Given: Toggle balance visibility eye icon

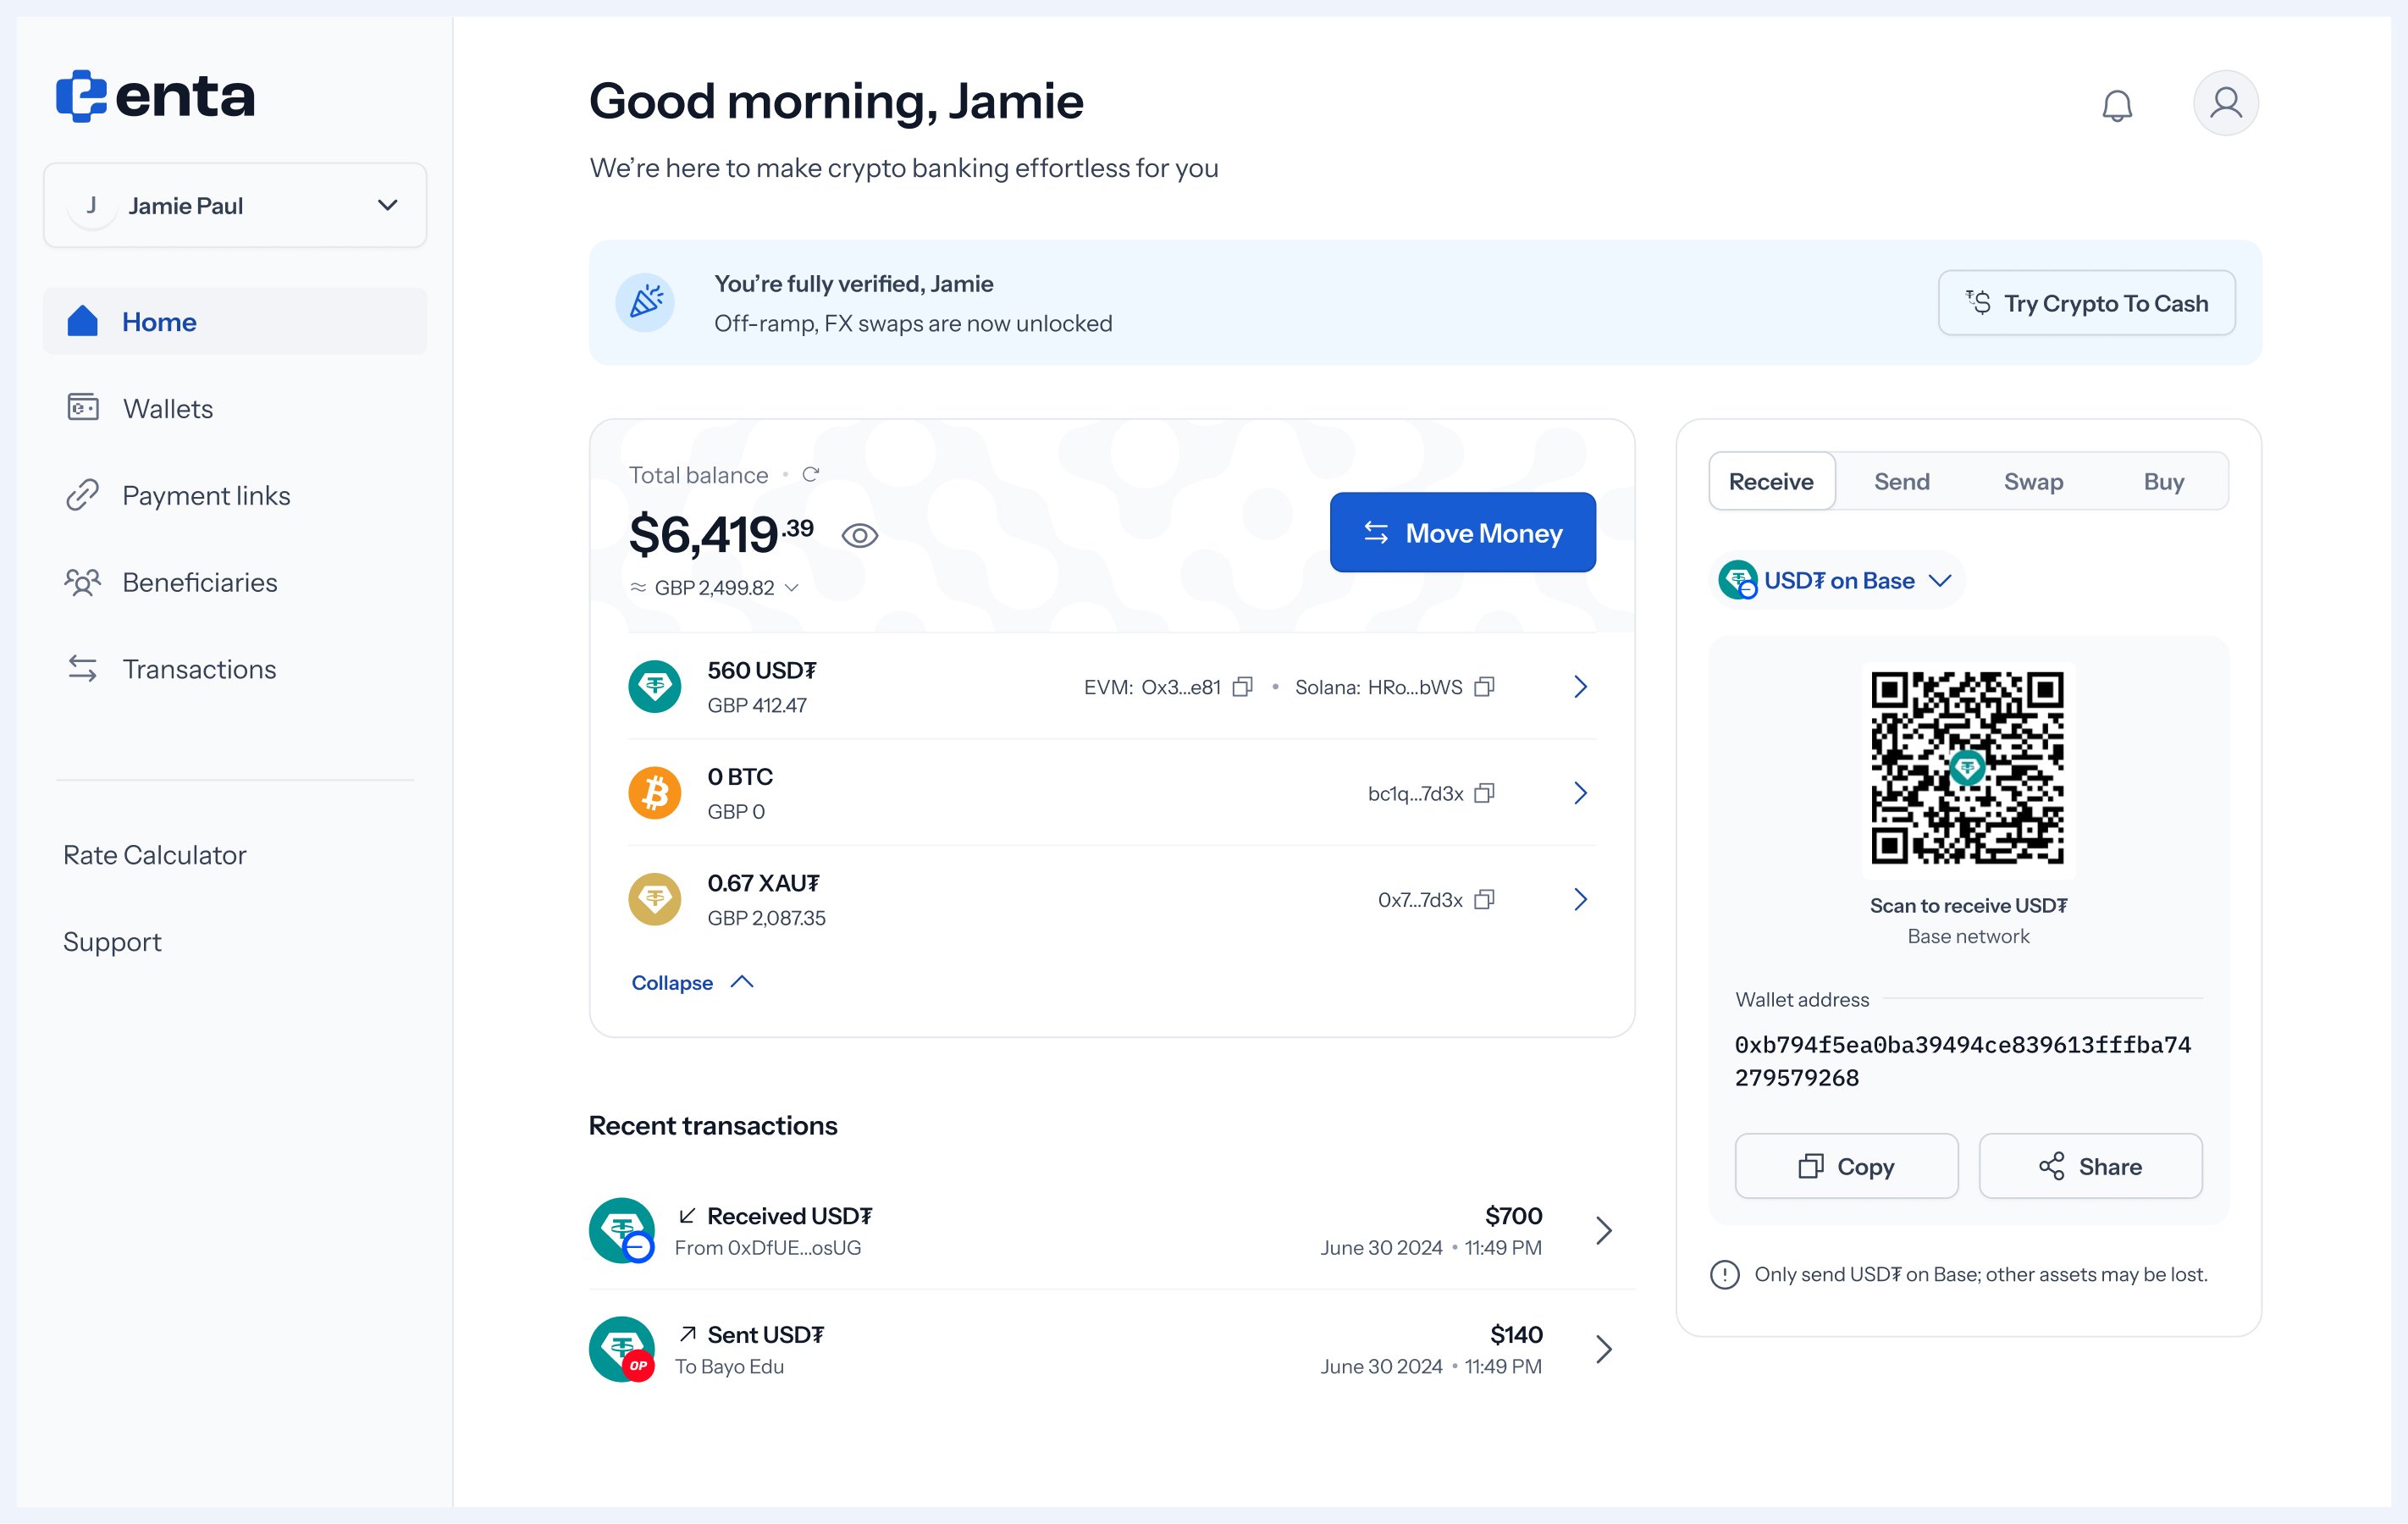Looking at the screenshot, I should click(859, 536).
